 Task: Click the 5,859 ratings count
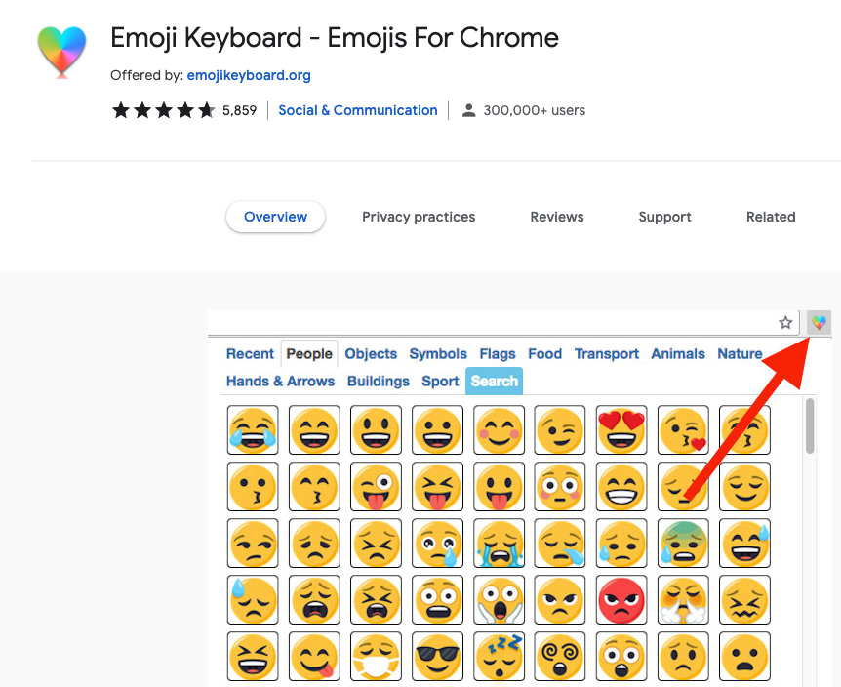point(239,110)
